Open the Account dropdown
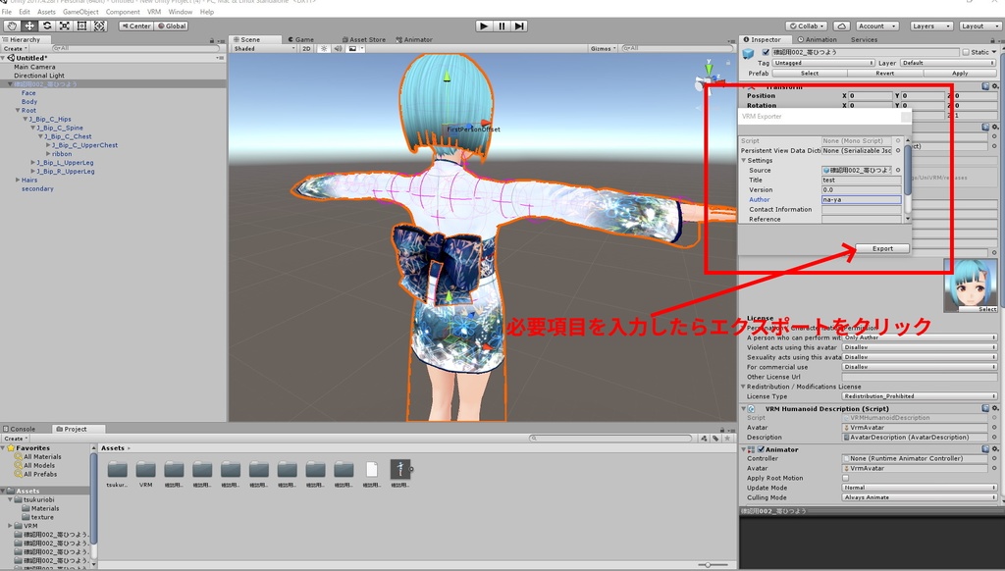Viewport: 1005px width, 571px height. coord(876,26)
